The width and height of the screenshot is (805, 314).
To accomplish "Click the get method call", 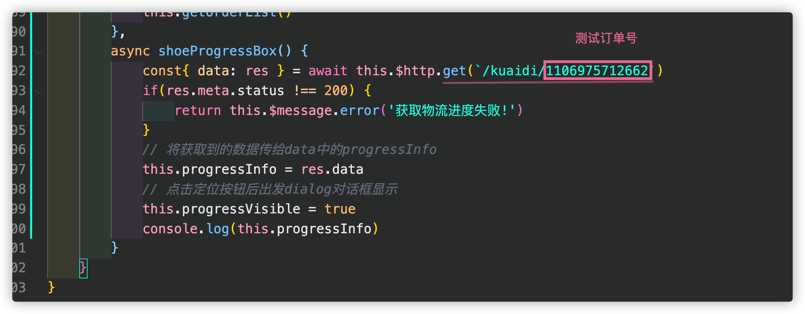I will [x=454, y=71].
